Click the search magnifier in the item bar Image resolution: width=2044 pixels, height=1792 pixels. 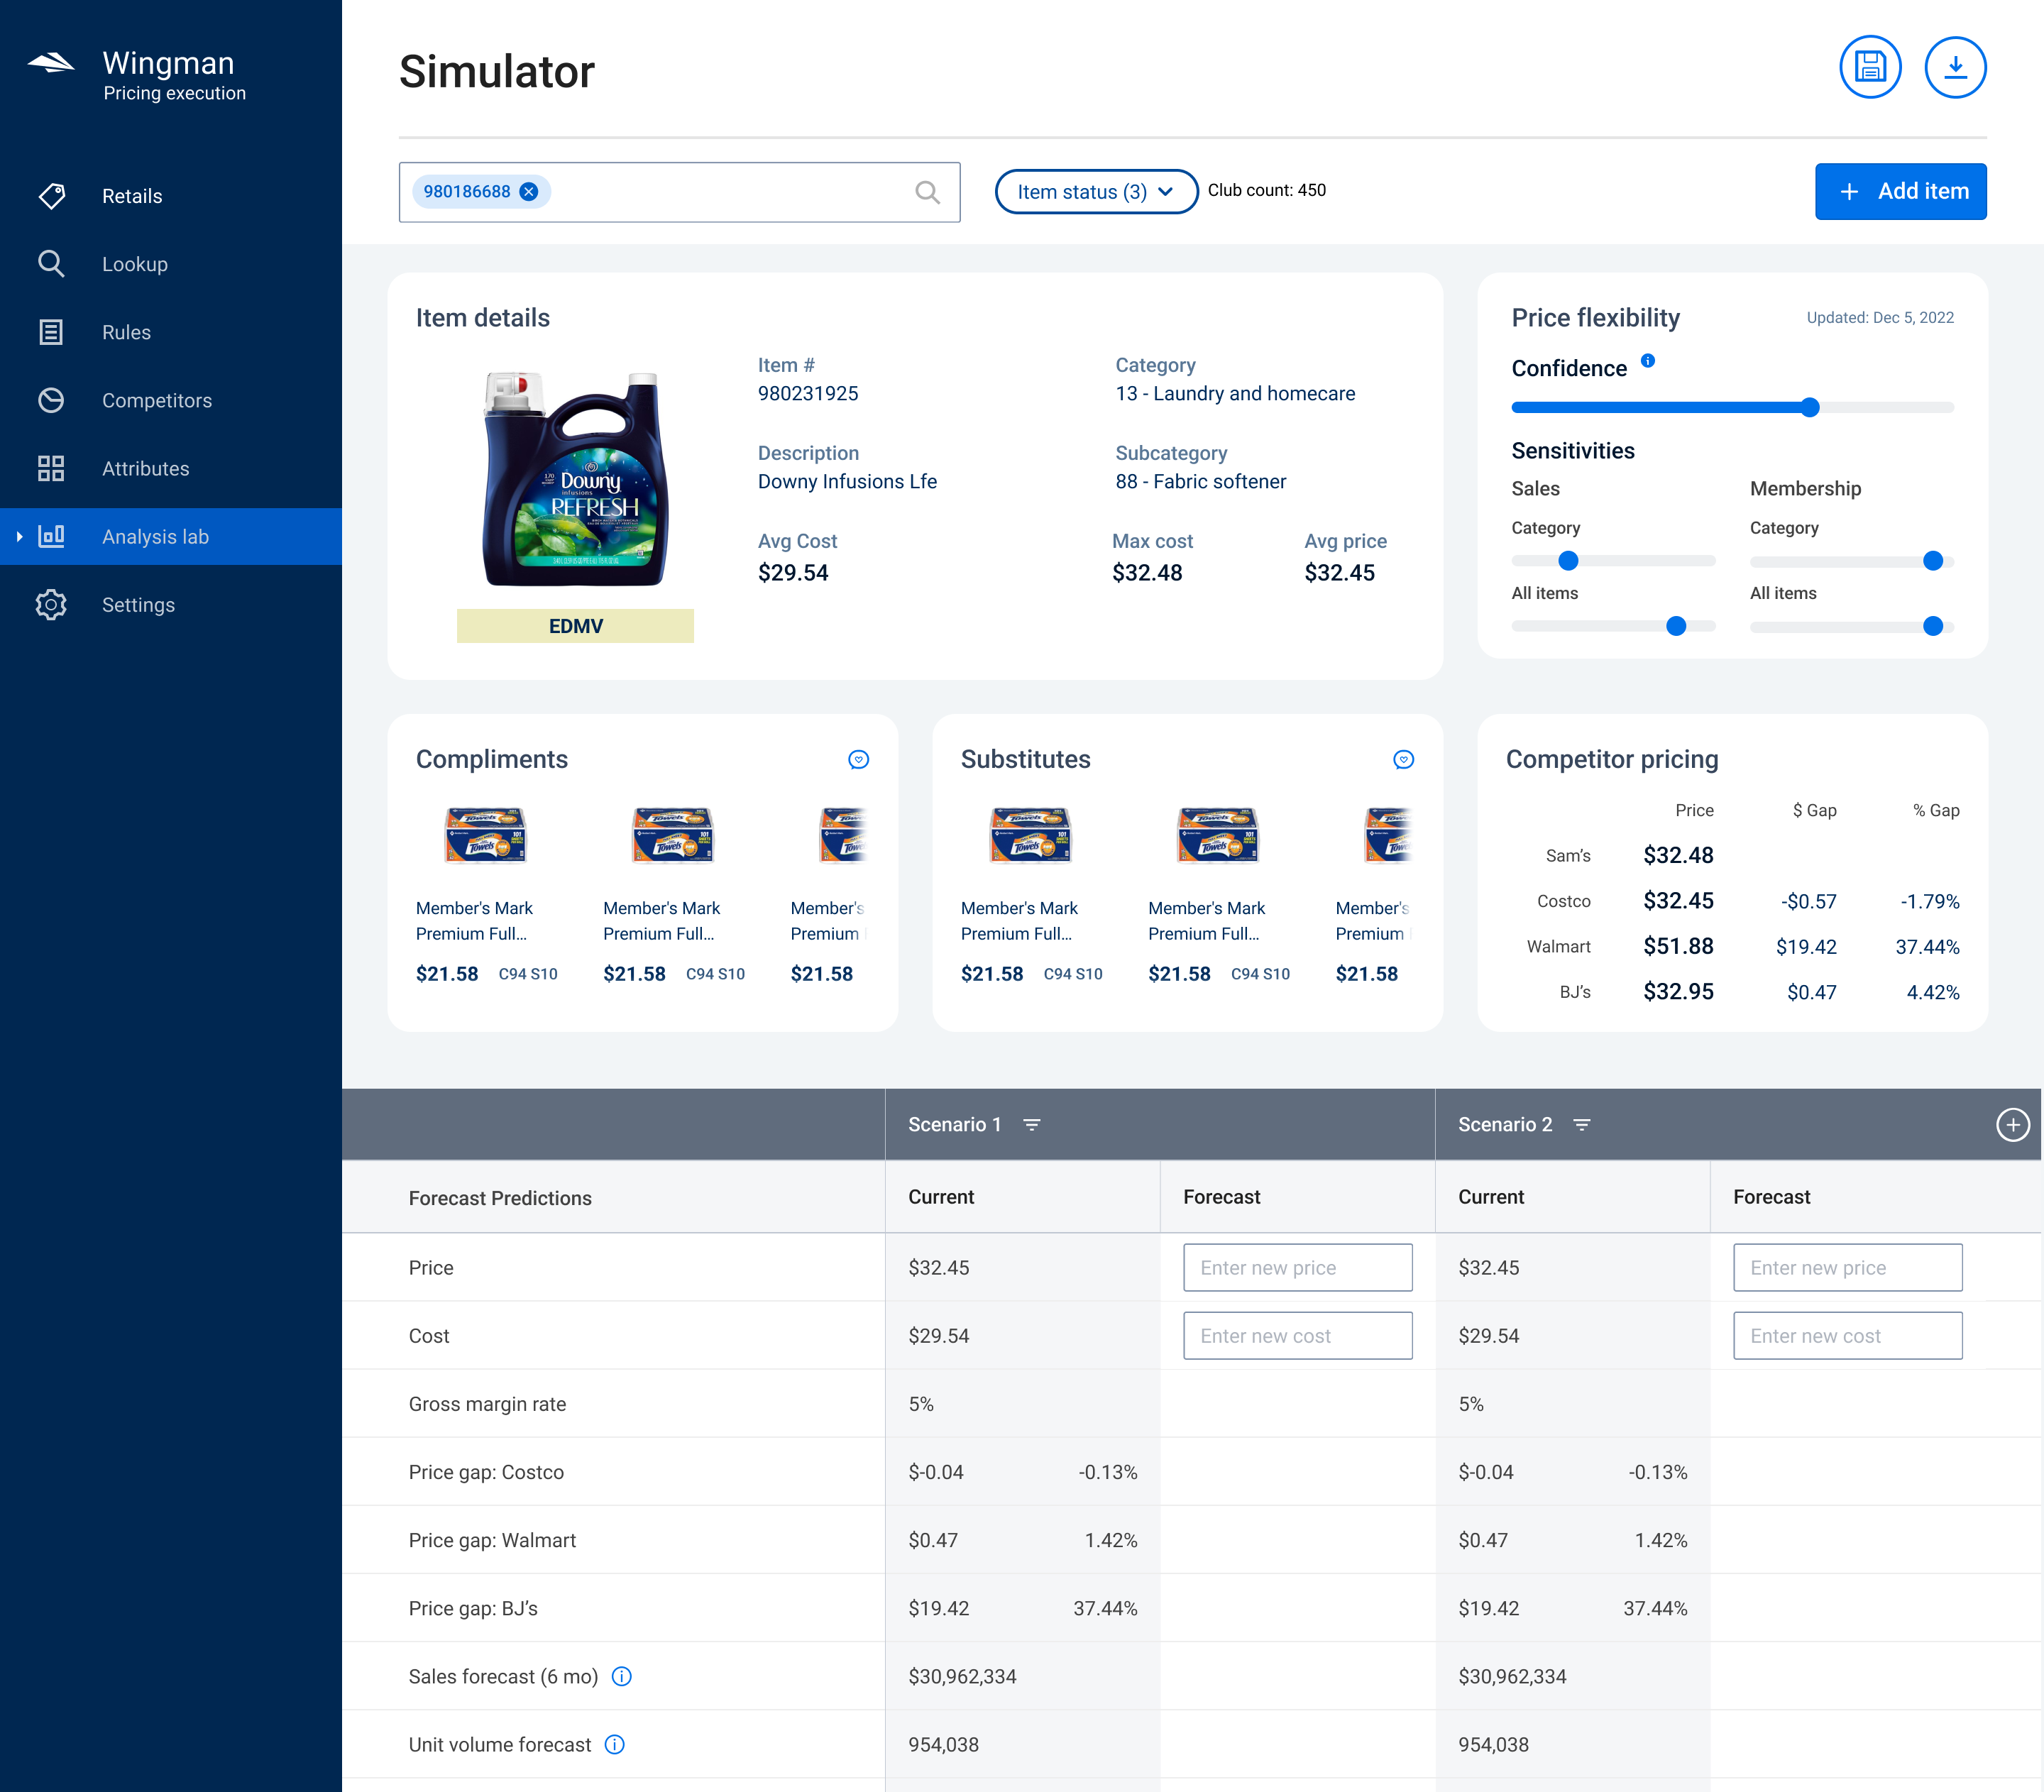tap(928, 192)
